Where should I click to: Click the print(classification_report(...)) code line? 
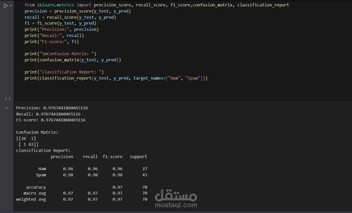tap(116, 78)
